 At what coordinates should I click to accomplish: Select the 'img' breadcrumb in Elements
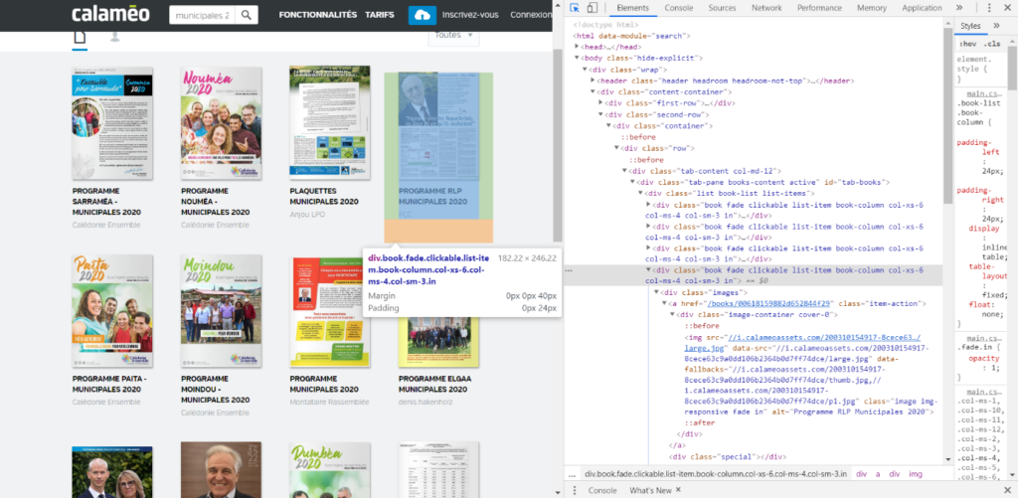[916, 474]
